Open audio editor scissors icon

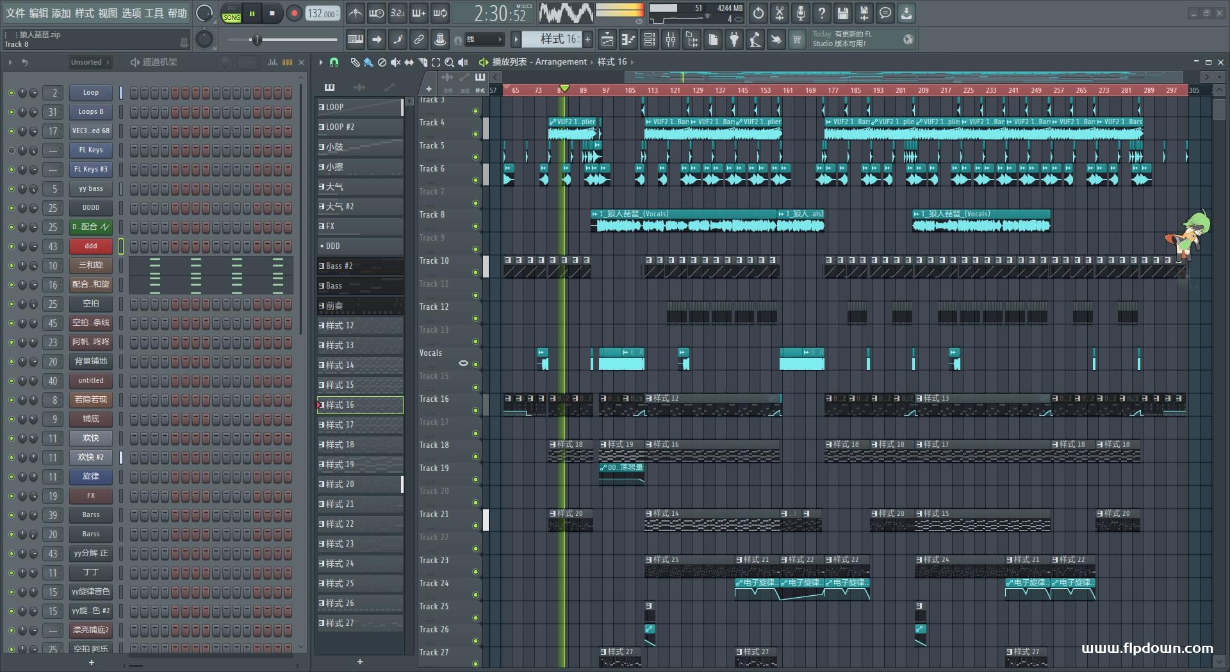(780, 13)
